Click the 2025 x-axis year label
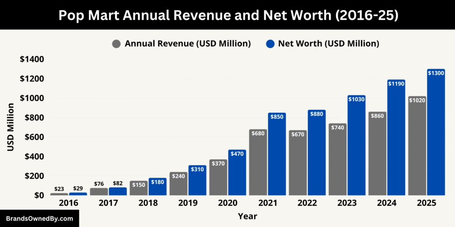455x227 pixels. [426, 203]
